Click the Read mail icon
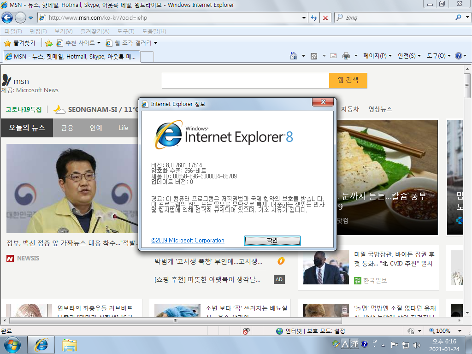 click(333, 56)
